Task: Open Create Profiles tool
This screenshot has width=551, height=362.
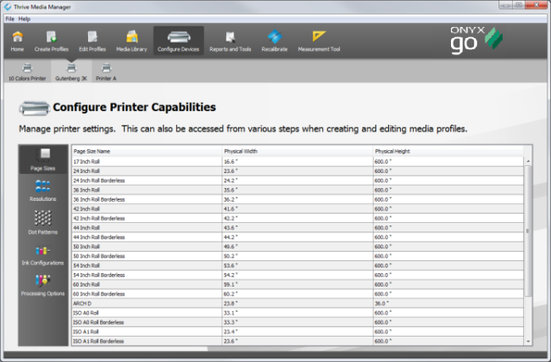Action: tap(52, 41)
